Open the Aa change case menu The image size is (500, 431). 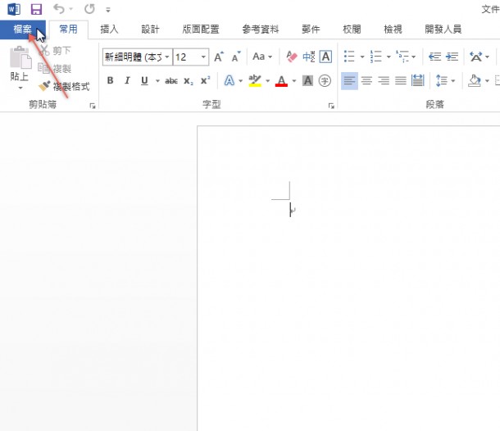coord(262,57)
